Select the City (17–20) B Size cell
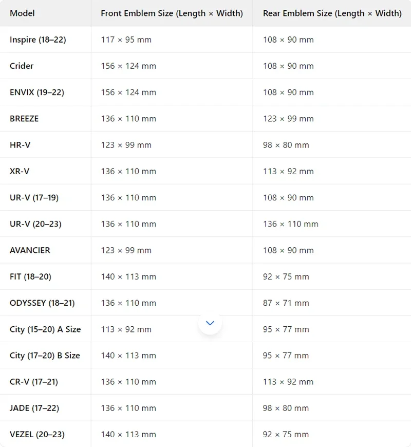Viewport: 411px width, 447px height. pos(45,356)
